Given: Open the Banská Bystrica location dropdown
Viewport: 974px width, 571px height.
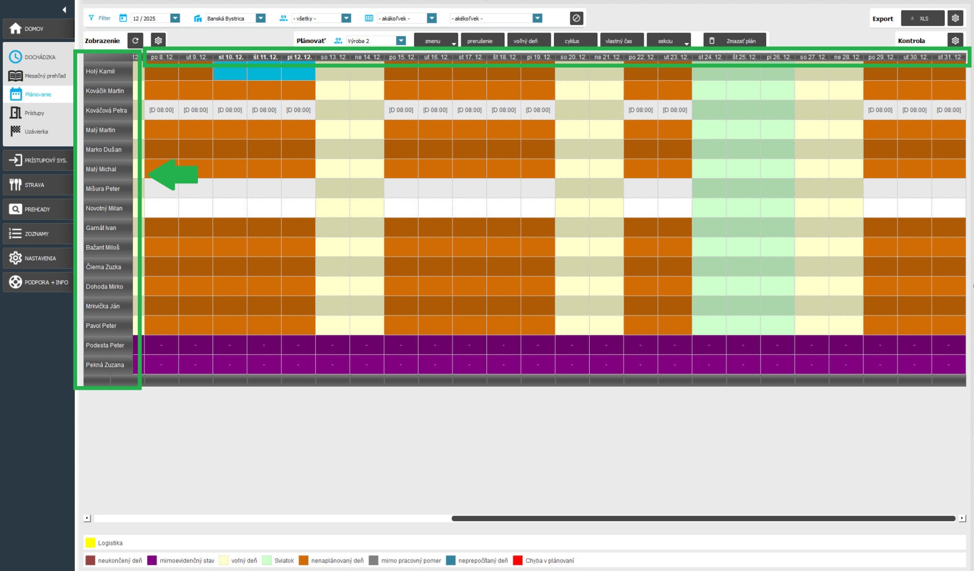Looking at the screenshot, I should 260,18.
